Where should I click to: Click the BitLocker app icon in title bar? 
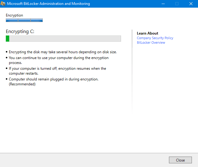coord(3,4)
